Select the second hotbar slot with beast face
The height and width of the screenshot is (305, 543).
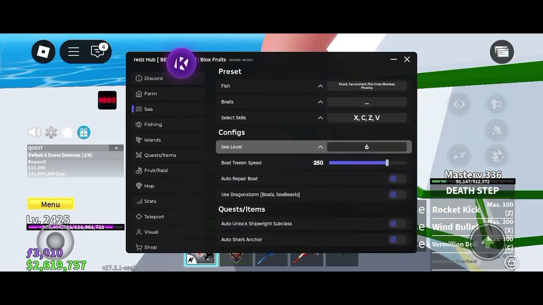[236, 258]
